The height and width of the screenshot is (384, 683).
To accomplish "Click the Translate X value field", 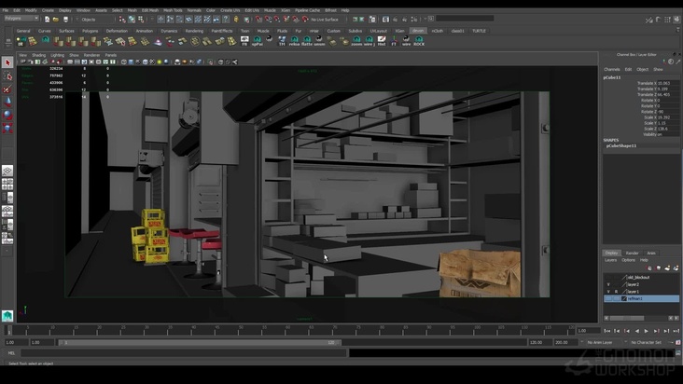I will click(x=667, y=83).
